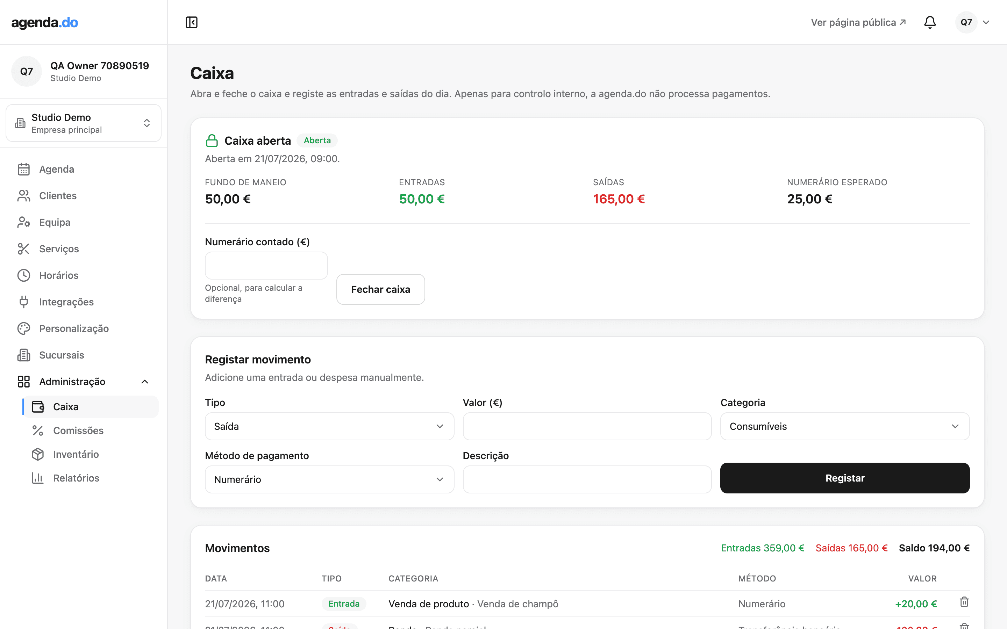Open the Studio Demo company switcher
1007x629 pixels.
[84, 123]
